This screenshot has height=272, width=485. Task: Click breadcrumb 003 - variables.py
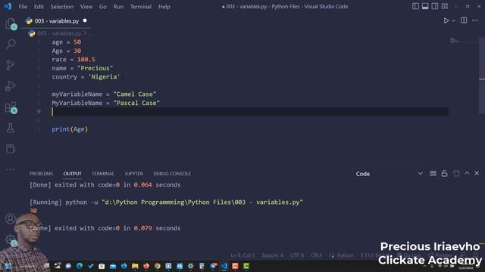coord(59,33)
